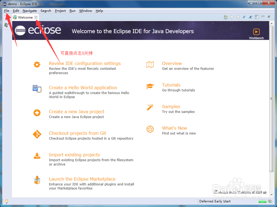The width and height of the screenshot is (277, 207).
Task: Click the import download-arrow icon
Action: point(37,156)
